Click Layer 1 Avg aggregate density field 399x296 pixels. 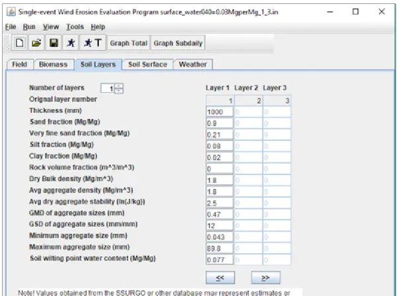point(219,192)
